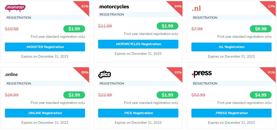277x130 pixels.
Task: Click the .pics domain logo
Action: pyautogui.click(x=104, y=74)
